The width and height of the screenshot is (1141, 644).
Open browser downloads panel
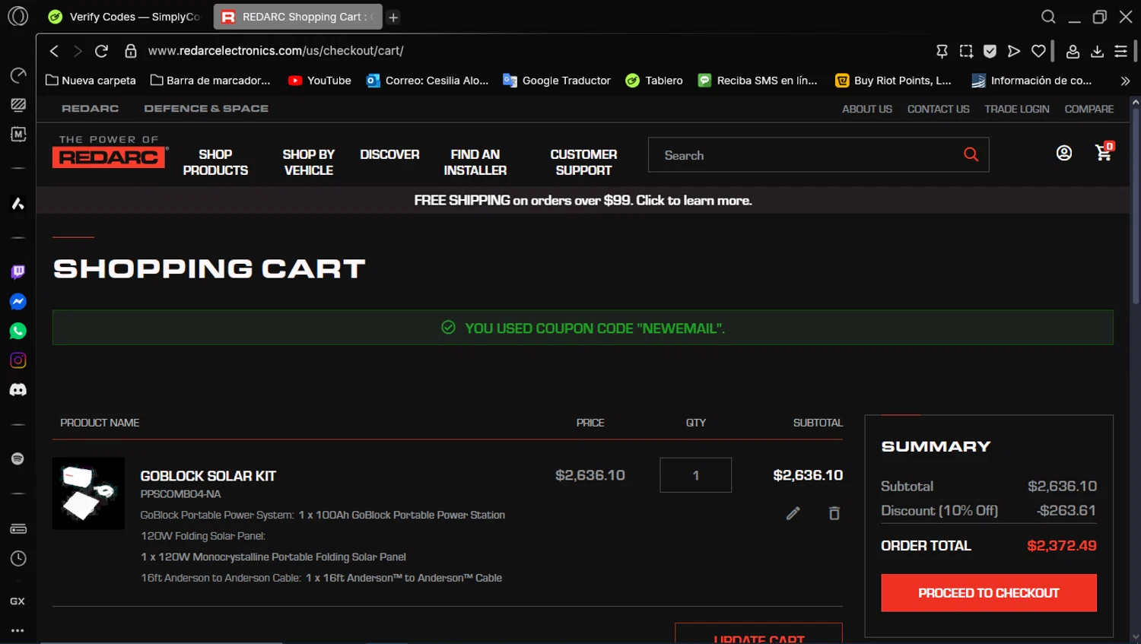coord(1097,51)
